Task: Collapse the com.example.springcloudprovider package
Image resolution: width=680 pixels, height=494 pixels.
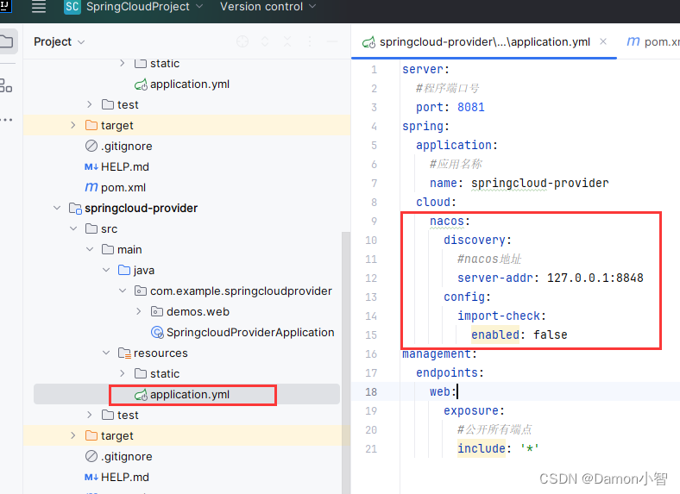Action: tap(123, 291)
